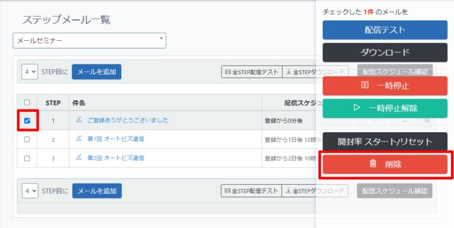This screenshot has height=228, width=454.
Task: Click the bottom 全STEPダウンロード button
Action: (x=315, y=191)
